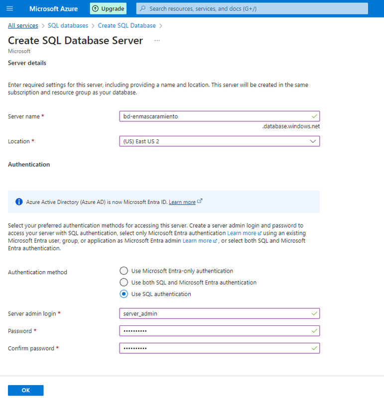Screen dimensions: 384x398
Task: Open the Location dropdown
Action: pyautogui.click(x=220, y=141)
